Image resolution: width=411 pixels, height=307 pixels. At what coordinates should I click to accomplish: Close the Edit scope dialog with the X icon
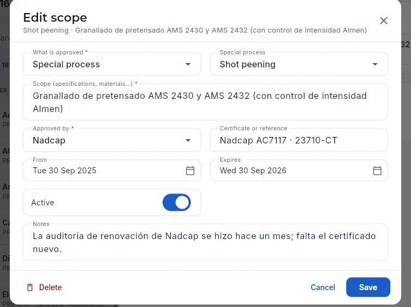(x=383, y=21)
